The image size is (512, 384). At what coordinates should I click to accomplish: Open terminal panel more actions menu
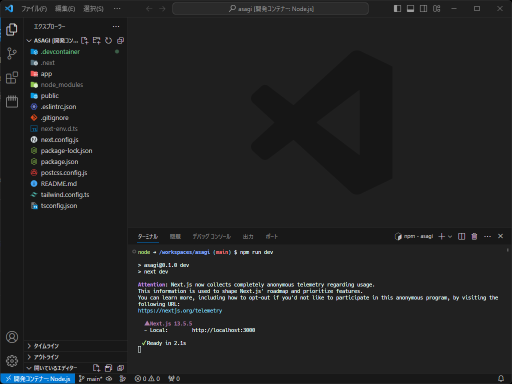tap(487, 236)
